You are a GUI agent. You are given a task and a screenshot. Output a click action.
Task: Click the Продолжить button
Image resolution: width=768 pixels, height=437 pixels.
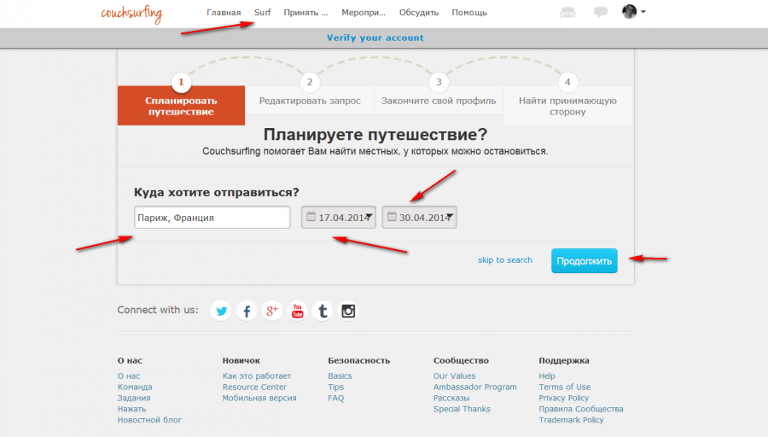click(x=585, y=260)
